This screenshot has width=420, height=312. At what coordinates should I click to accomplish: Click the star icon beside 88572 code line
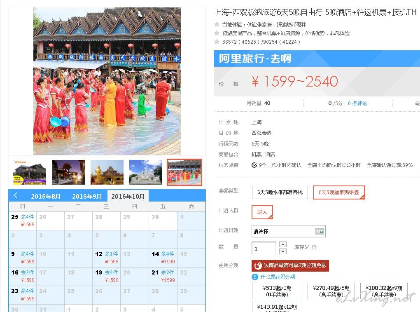point(217,42)
